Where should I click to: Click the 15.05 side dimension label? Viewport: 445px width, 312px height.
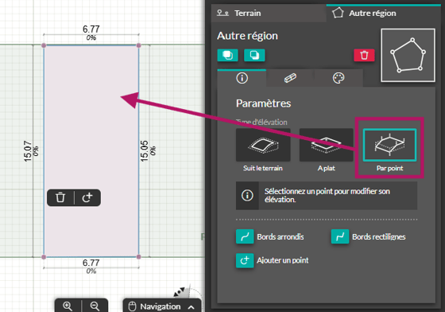[x=145, y=151]
